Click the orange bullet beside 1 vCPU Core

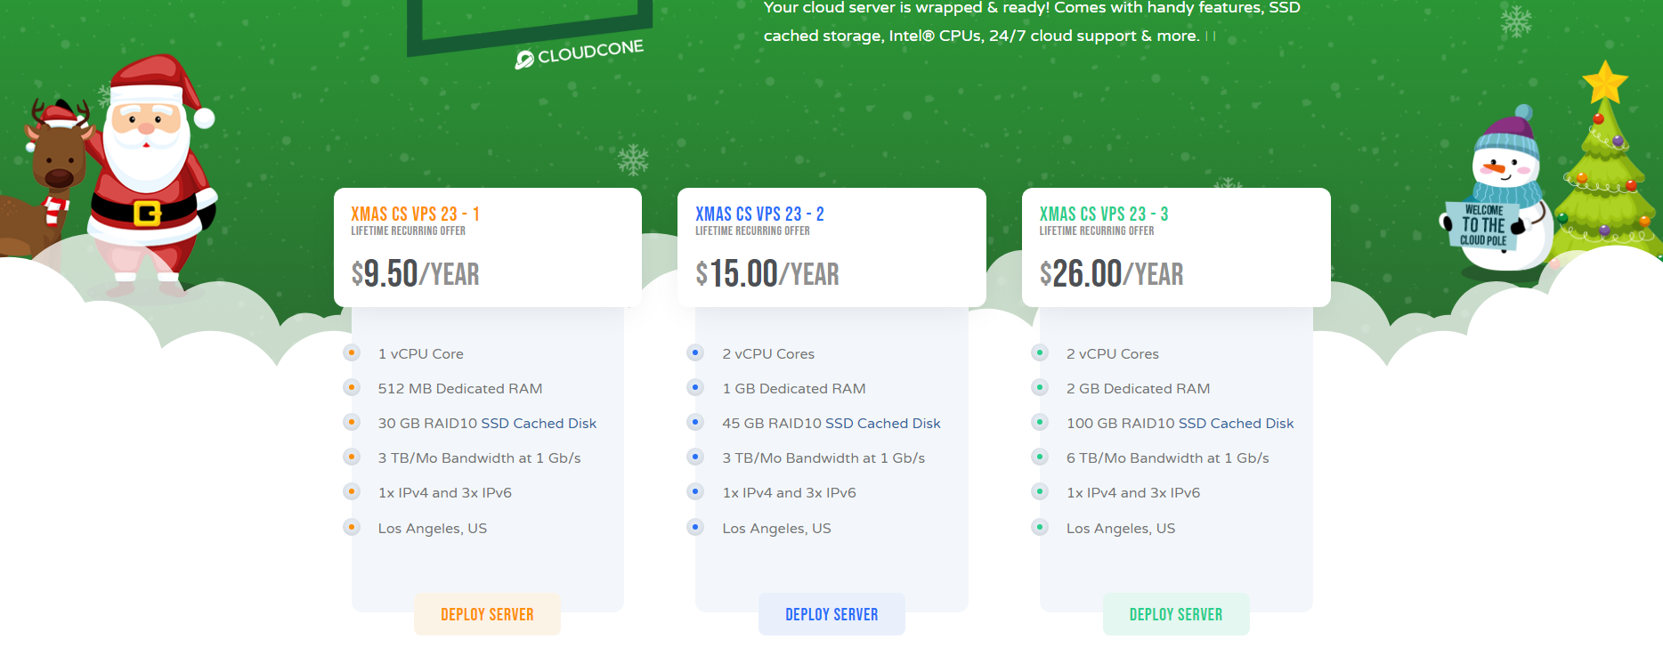point(352,353)
